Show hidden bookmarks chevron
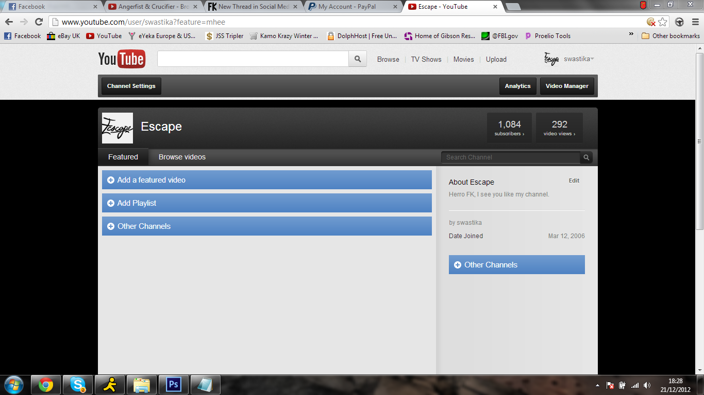Image resolution: width=704 pixels, height=395 pixels. click(631, 35)
